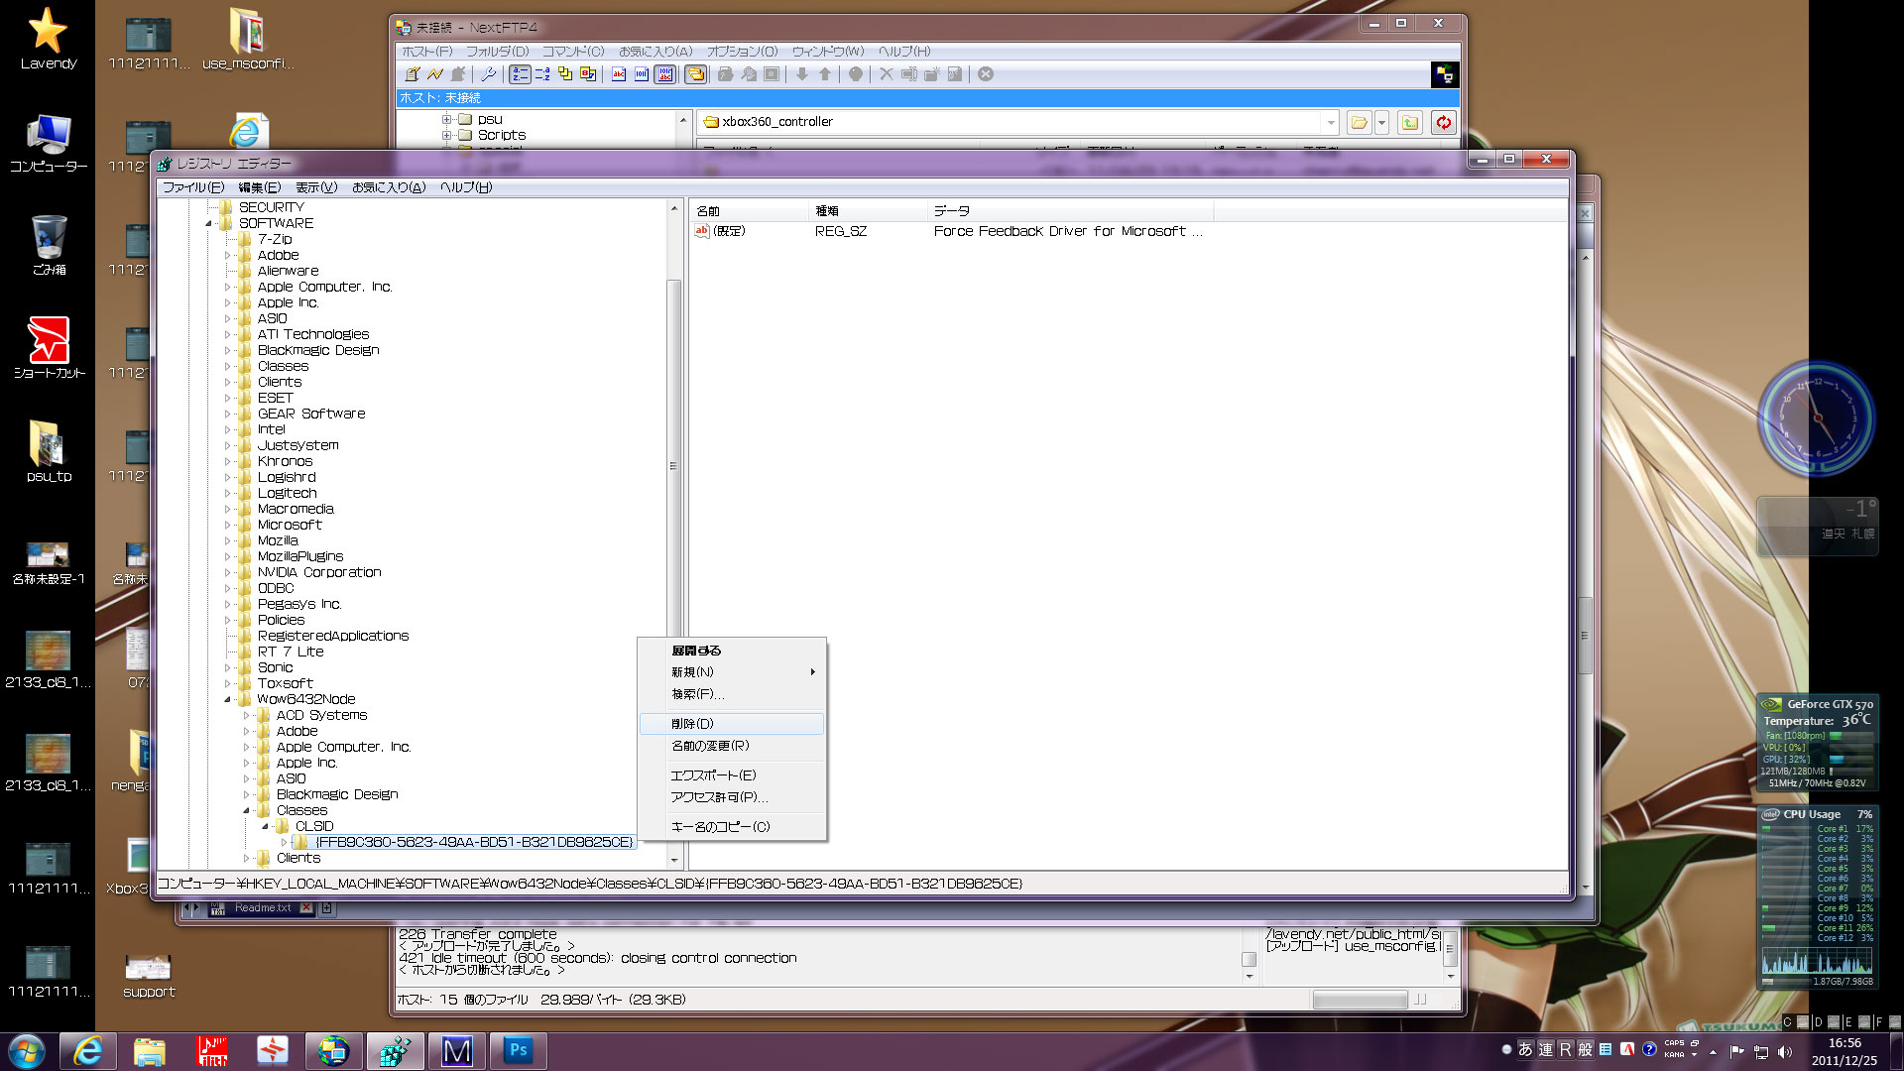Open Internet Explorer from the taskbar
1904x1071 pixels.
tap(88, 1050)
